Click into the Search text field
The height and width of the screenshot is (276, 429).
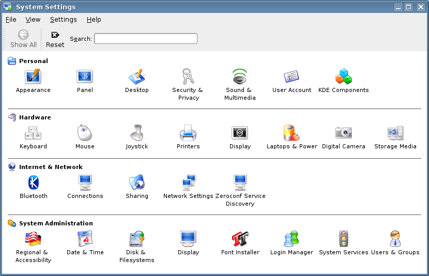[145, 39]
